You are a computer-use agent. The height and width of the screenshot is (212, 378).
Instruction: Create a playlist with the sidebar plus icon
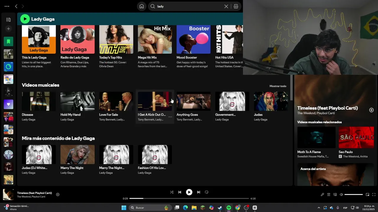click(8, 29)
